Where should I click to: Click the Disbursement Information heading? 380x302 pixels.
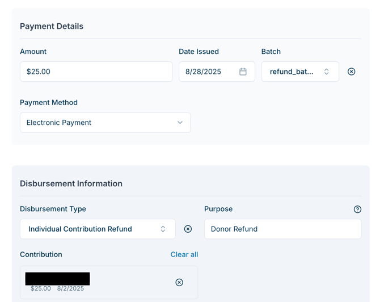tap(71, 183)
